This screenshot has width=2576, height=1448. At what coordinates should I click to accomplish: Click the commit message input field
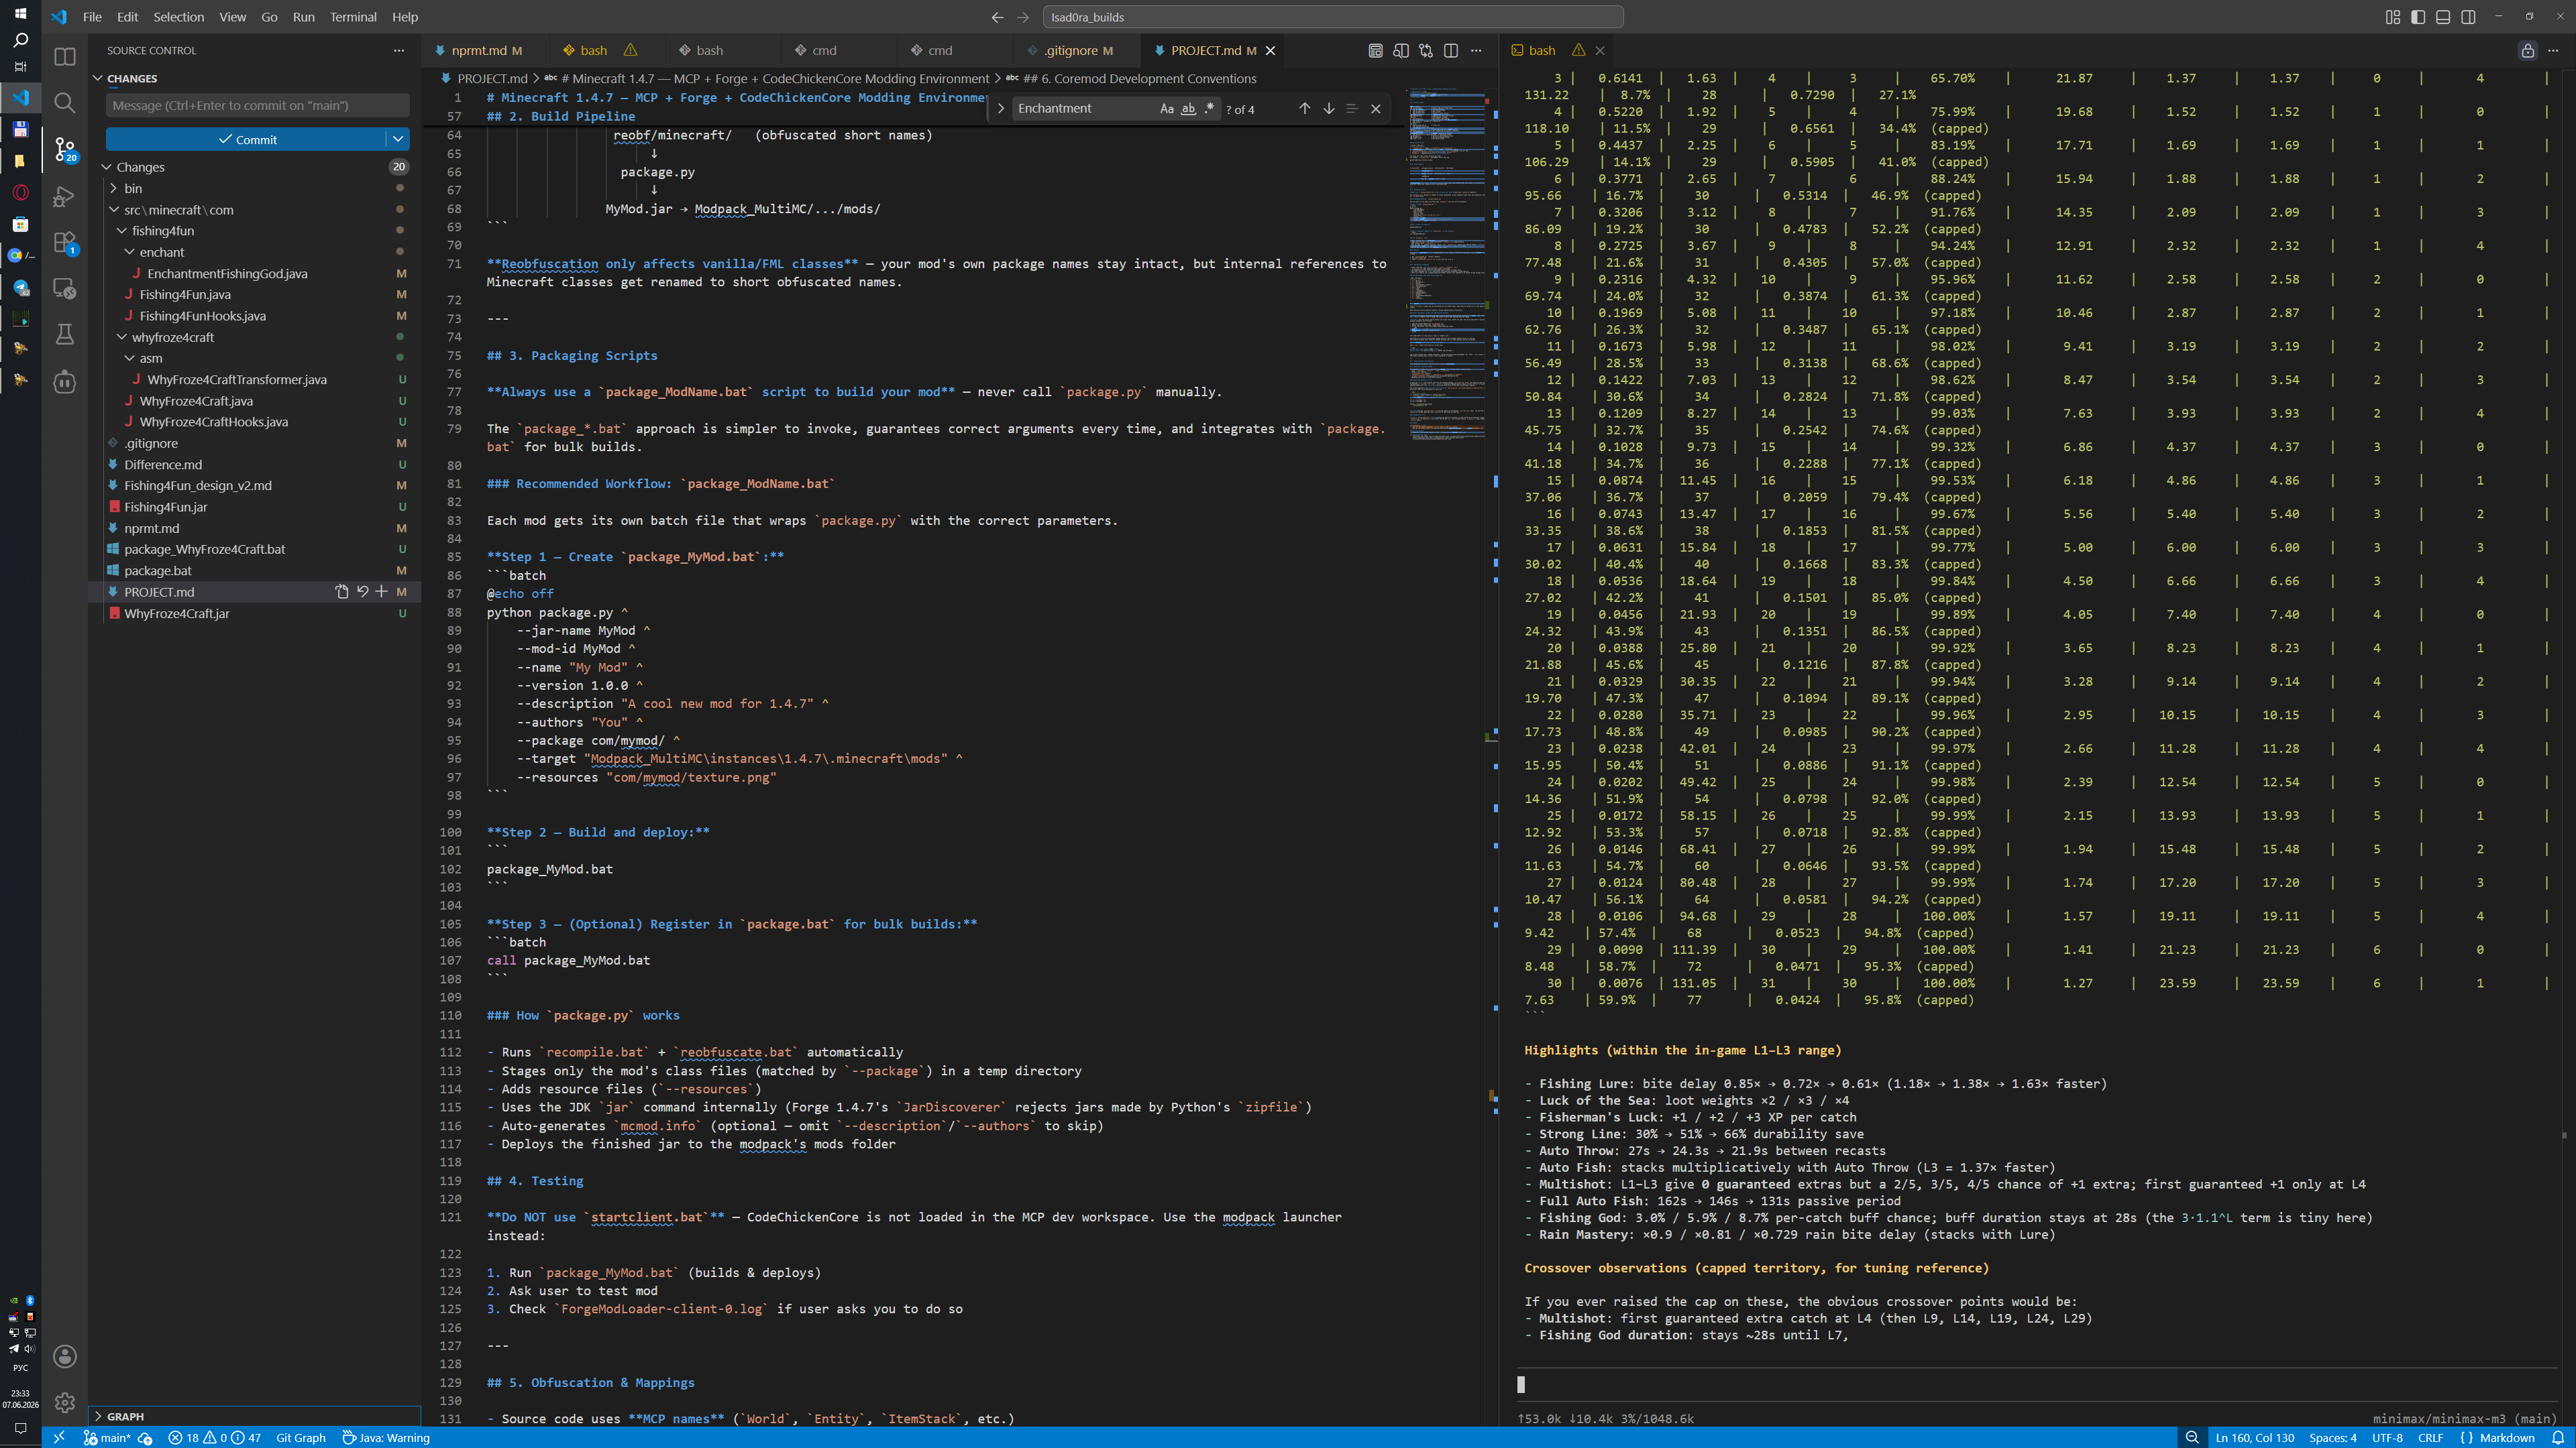pos(257,105)
